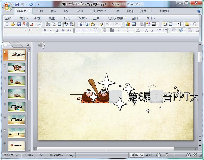Open file using yellow folder icon
Viewport: 204px width, 160px height.
[13, 24]
